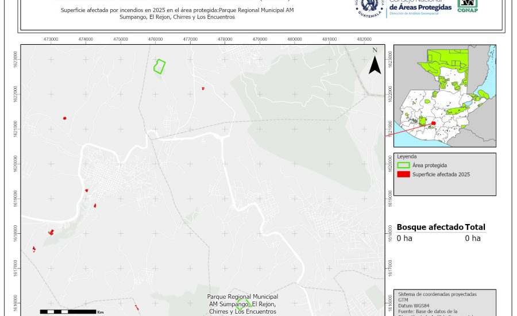Select the Sistema de coordenadas proyectadas text
517x316 pixels.
coord(437,294)
